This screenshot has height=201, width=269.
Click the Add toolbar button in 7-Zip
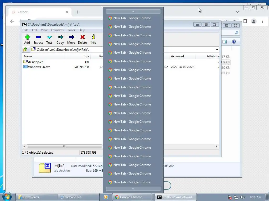(27, 40)
